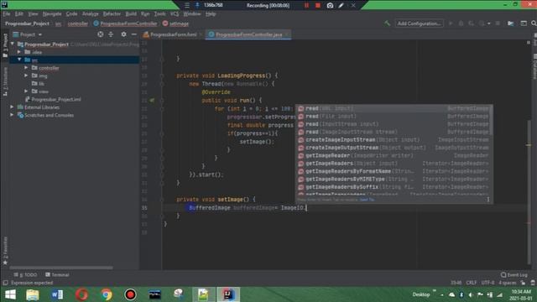
Task: Open Project Structure icon in toolbar
Action: pos(510,23)
